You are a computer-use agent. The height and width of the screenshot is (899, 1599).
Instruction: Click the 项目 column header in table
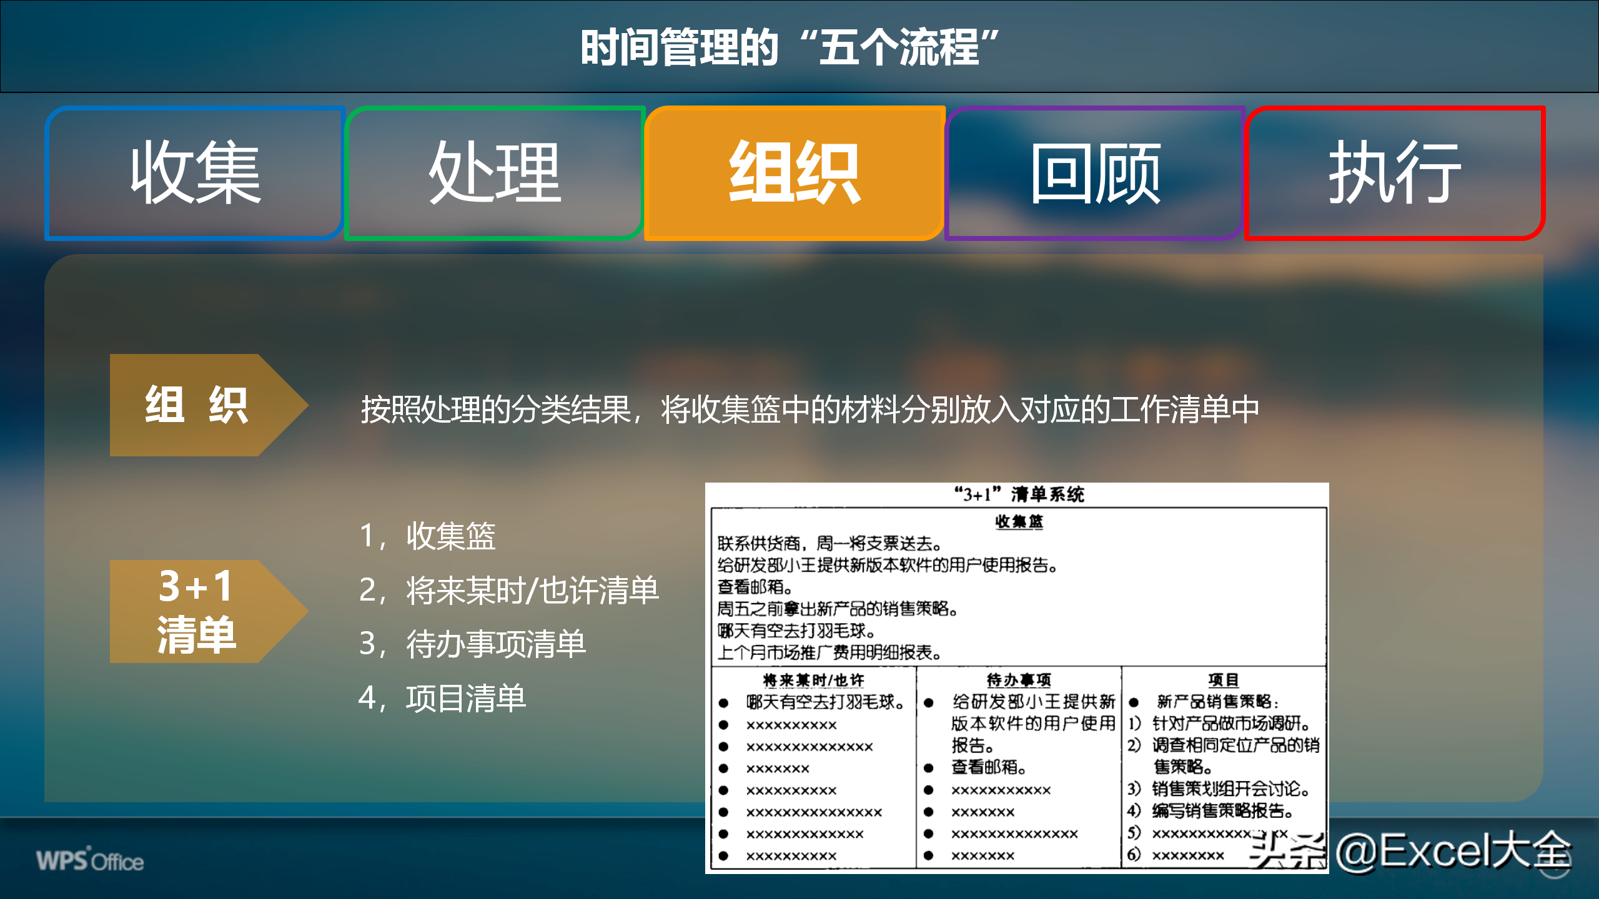[1223, 680]
